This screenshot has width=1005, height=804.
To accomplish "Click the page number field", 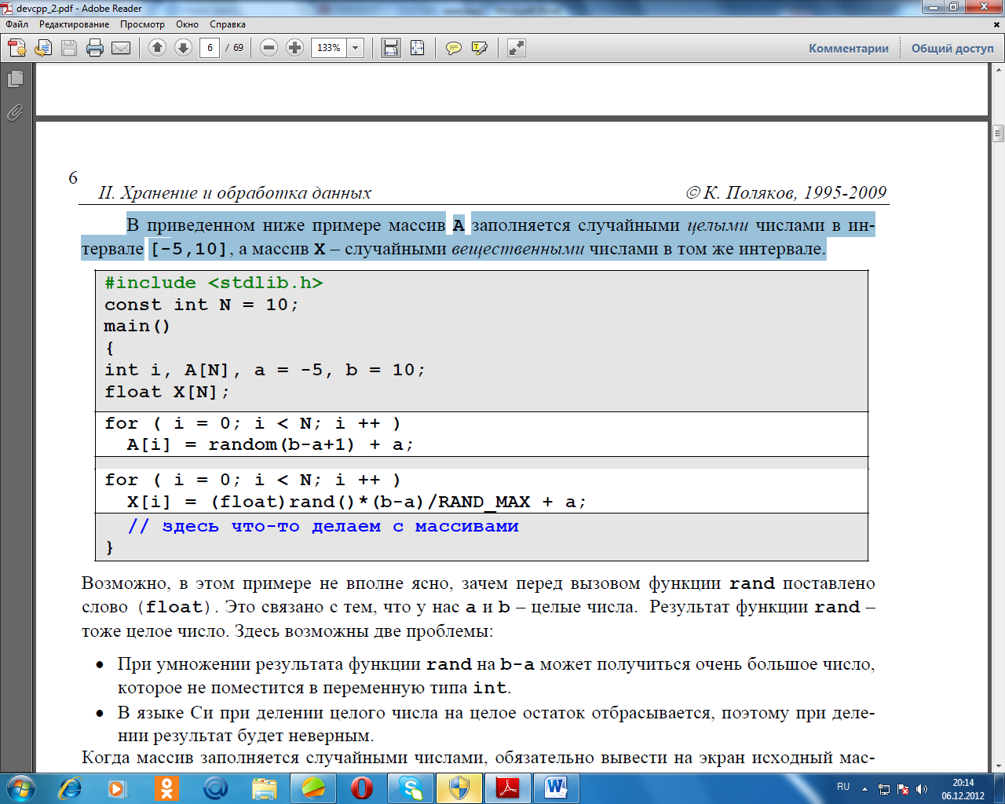I will click(x=210, y=48).
